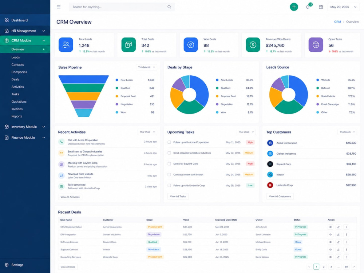Click View All Activities button
This screenshot has width=364, height=273.
click(70, 197)
